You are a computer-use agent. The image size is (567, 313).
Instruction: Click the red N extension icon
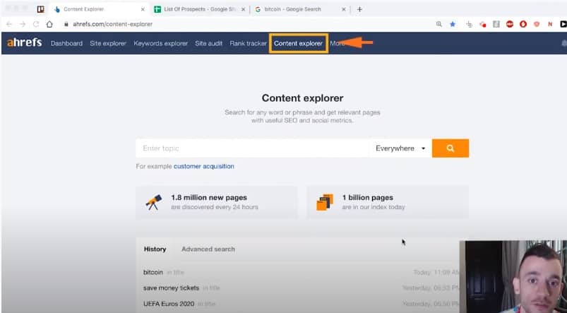tap(550, 24)
